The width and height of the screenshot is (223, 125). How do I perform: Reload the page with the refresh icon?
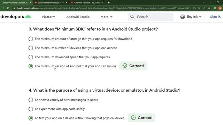pos(8,8)
